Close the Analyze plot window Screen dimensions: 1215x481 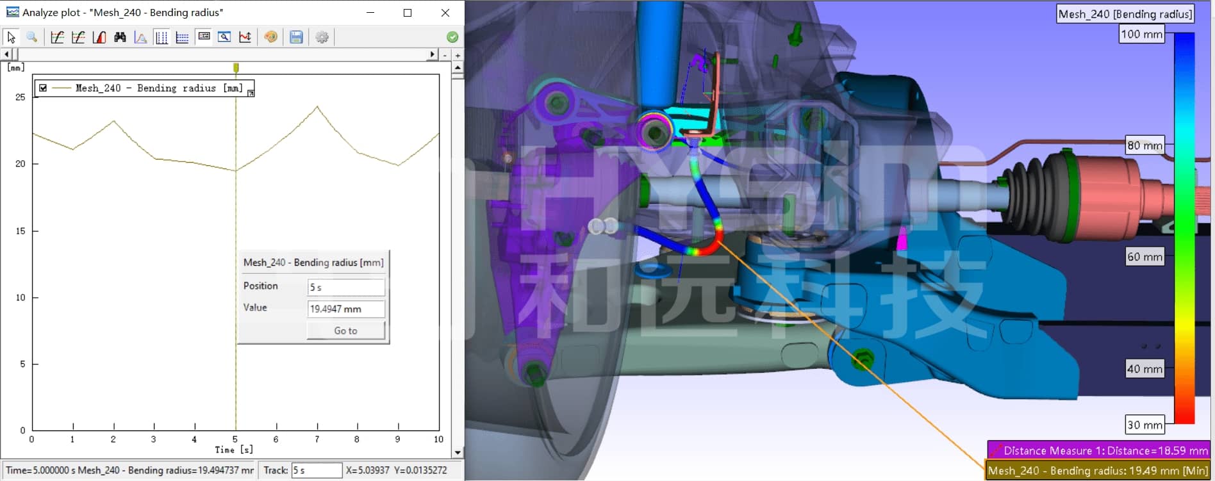[445, 12]
